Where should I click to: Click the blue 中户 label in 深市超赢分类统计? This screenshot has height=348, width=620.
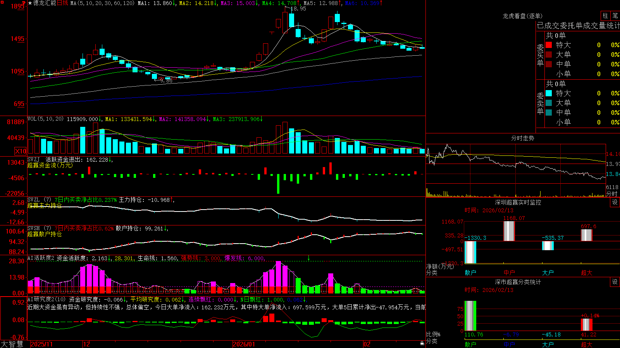(509, 344)
